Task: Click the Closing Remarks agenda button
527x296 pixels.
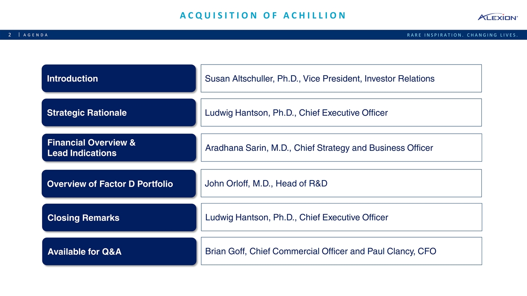Action: point(119,217)
